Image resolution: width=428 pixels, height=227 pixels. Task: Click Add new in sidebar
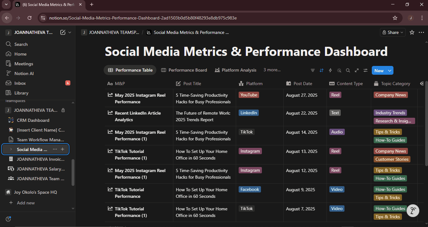(26, 203)
